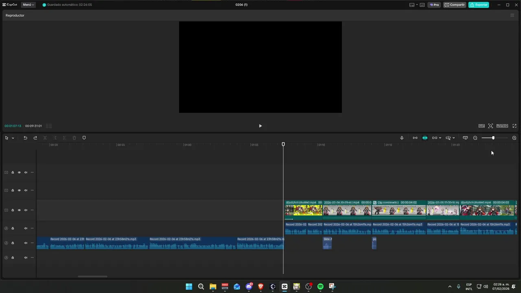Click the preview zoom magnifier frame icon
The height and width of the screenshot is (293, 521).
[x=490, y=126]
